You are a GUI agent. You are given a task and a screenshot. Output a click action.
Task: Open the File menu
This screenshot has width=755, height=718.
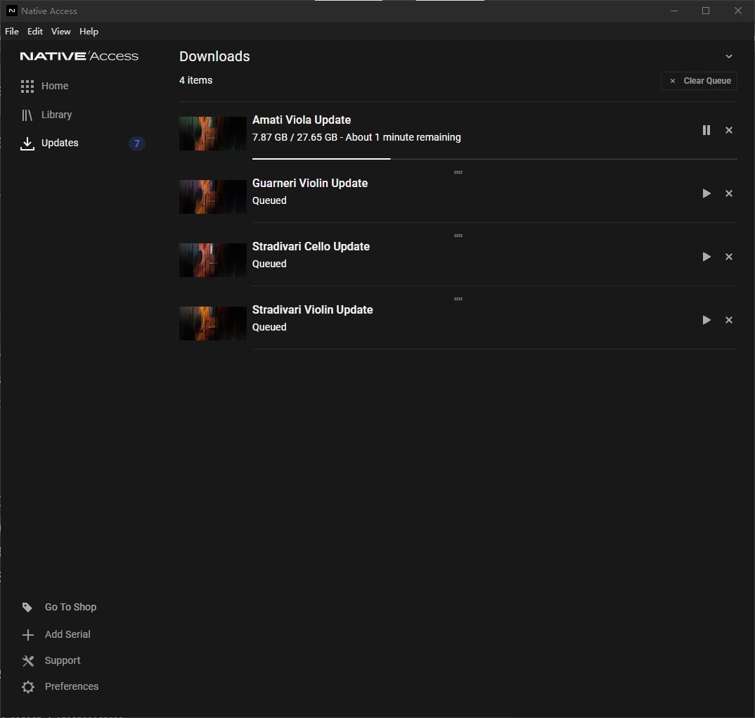coord(12,32)
